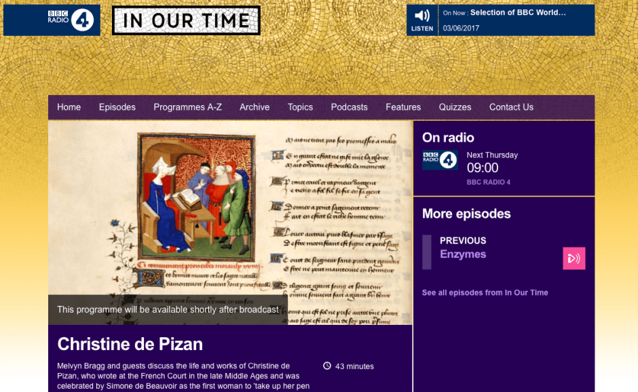
Task: Select the Archive navigation item
Action: tap(255, 107)
